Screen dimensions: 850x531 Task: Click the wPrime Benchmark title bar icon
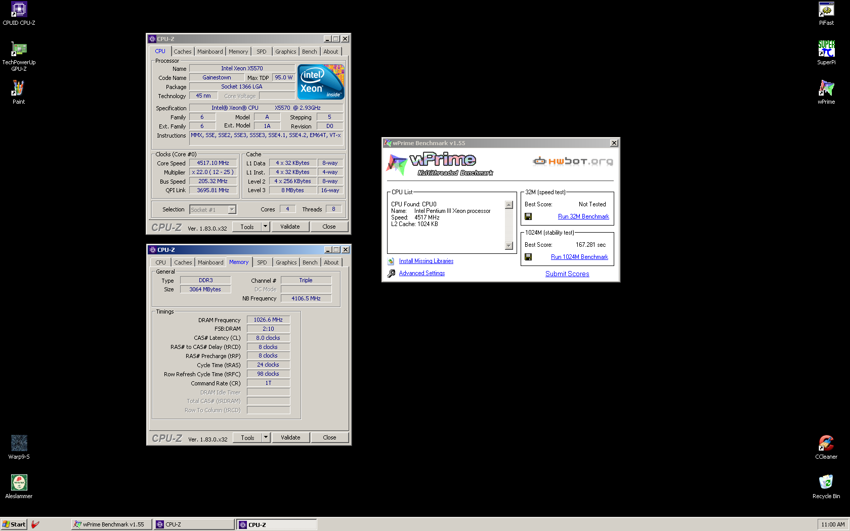tap(388, 143)
